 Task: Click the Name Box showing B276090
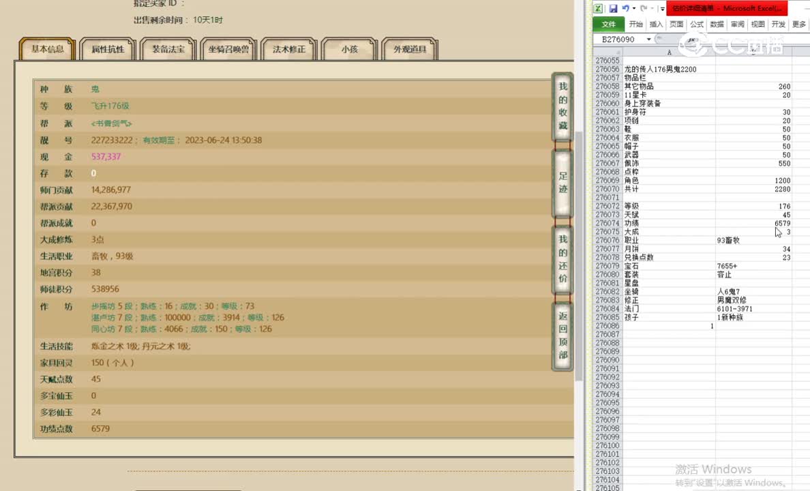[619, 40]
